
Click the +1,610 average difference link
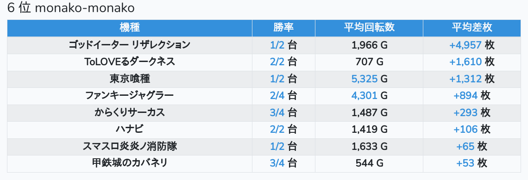pos(465,62)
